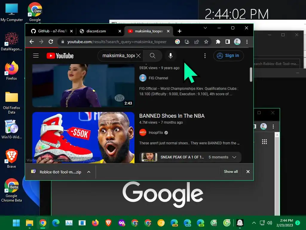
Task: Open the BANNED Shoes video thumbnail
Action: pyautogui.click(x=83, y=137)
